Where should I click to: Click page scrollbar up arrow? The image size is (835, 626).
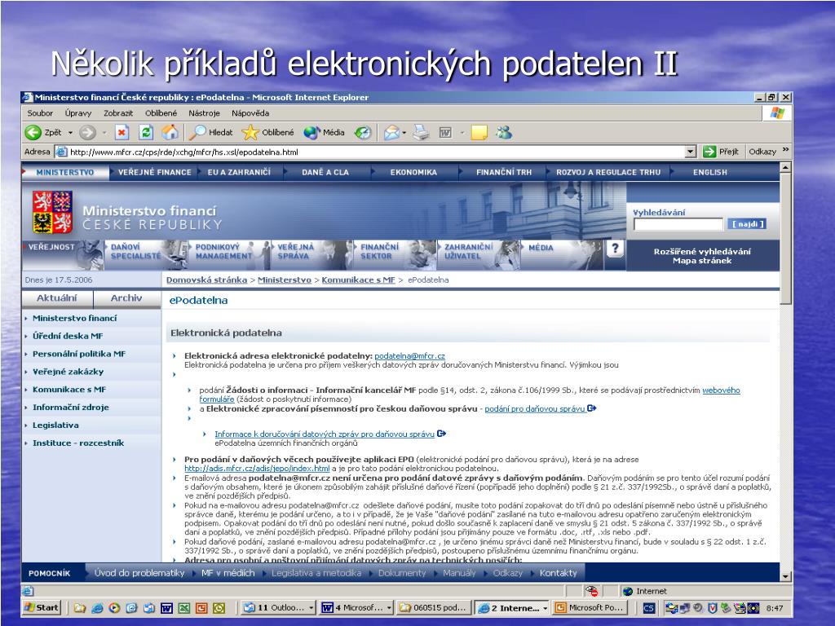point(785,168)
